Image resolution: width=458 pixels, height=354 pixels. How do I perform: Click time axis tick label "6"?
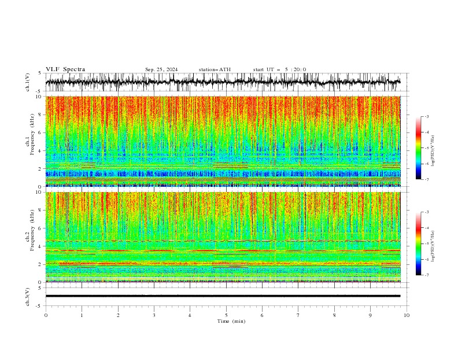coord(262,315)
